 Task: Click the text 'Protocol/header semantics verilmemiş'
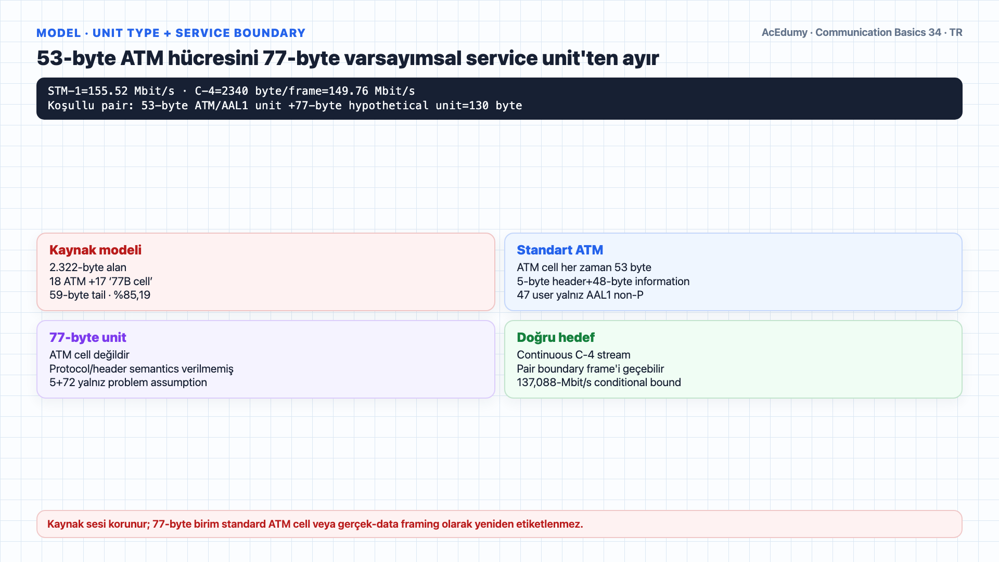pyautogui.click(x=141, y=369)
